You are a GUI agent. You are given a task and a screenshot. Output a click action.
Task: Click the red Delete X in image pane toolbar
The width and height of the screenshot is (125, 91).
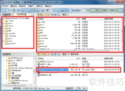(41, 15)
